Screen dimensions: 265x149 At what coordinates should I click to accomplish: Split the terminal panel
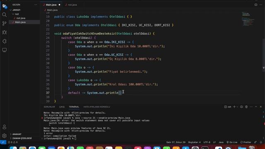tap(241, 107)
